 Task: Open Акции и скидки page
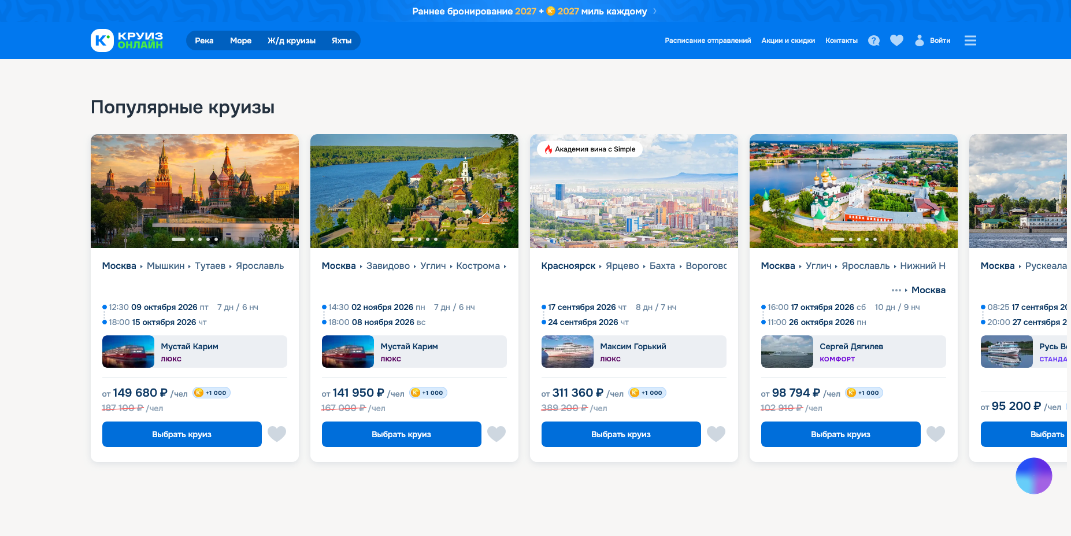788,40
